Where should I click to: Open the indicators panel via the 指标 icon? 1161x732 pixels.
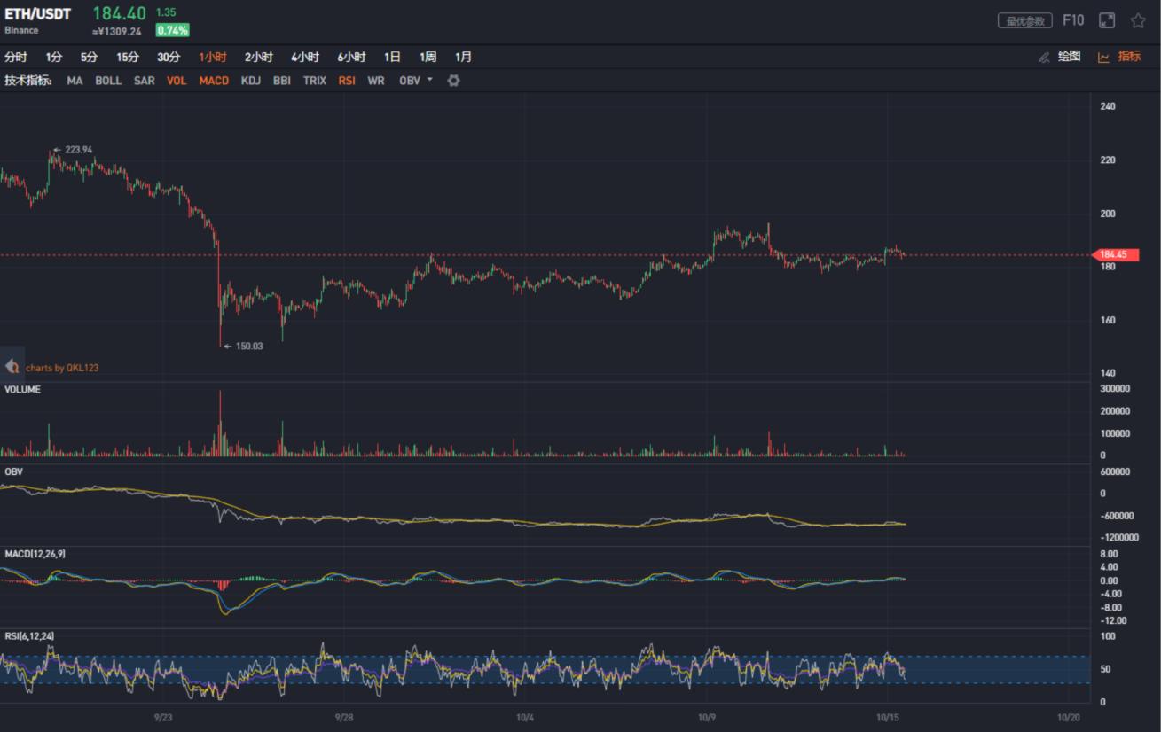[1129, 57]
